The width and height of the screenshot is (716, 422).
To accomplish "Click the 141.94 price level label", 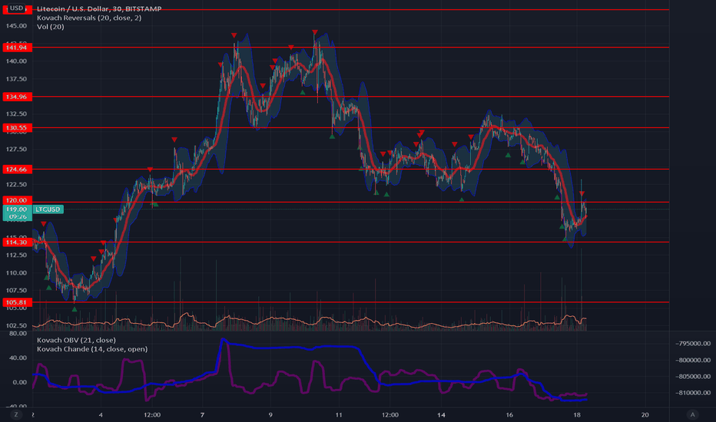I will (x=16, y=48).
